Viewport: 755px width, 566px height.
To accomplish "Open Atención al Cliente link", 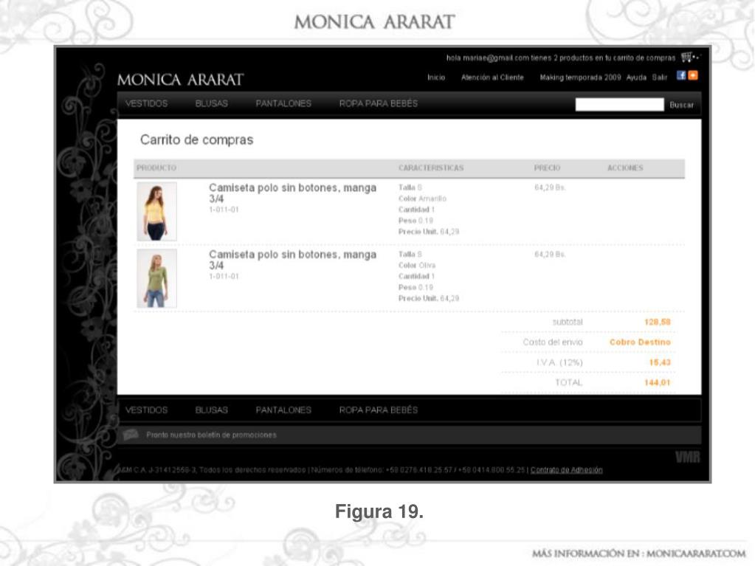I will pyautogui.click(x=492, y=77).
